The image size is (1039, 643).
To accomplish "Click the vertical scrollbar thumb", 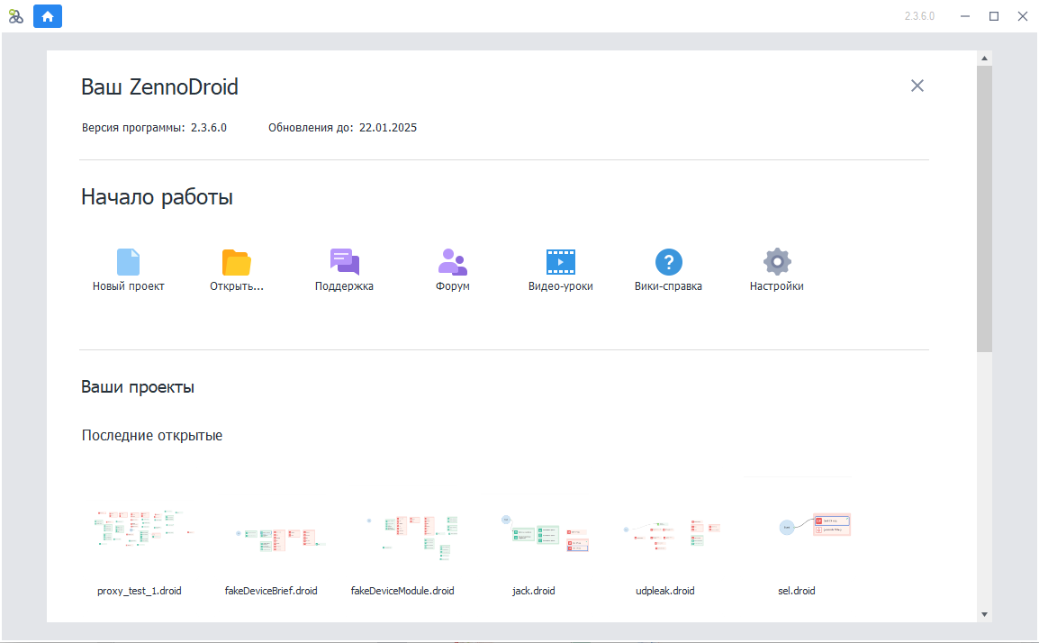I will pyautogui.click(x=984, y=207).
